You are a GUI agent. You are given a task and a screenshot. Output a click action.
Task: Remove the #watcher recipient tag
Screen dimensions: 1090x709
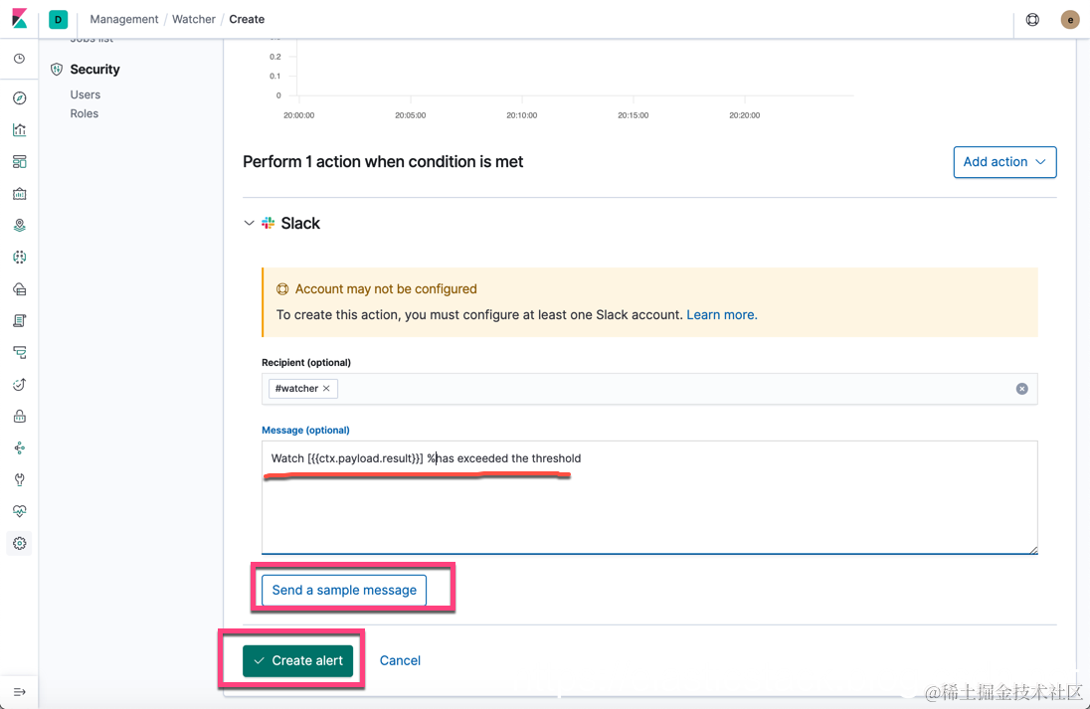(326, 389)
